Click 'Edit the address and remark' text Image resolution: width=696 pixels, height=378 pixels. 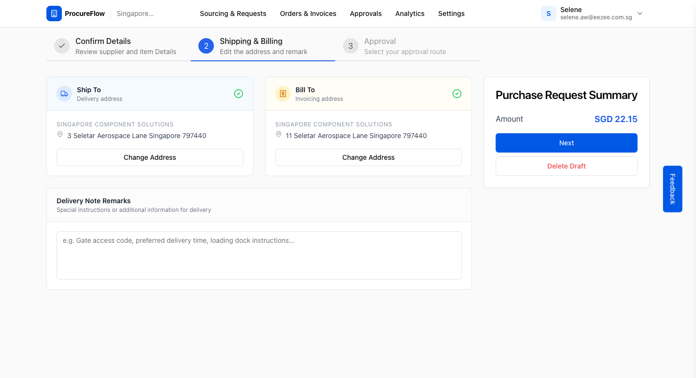pyautogui.click(x=263, y=52)
